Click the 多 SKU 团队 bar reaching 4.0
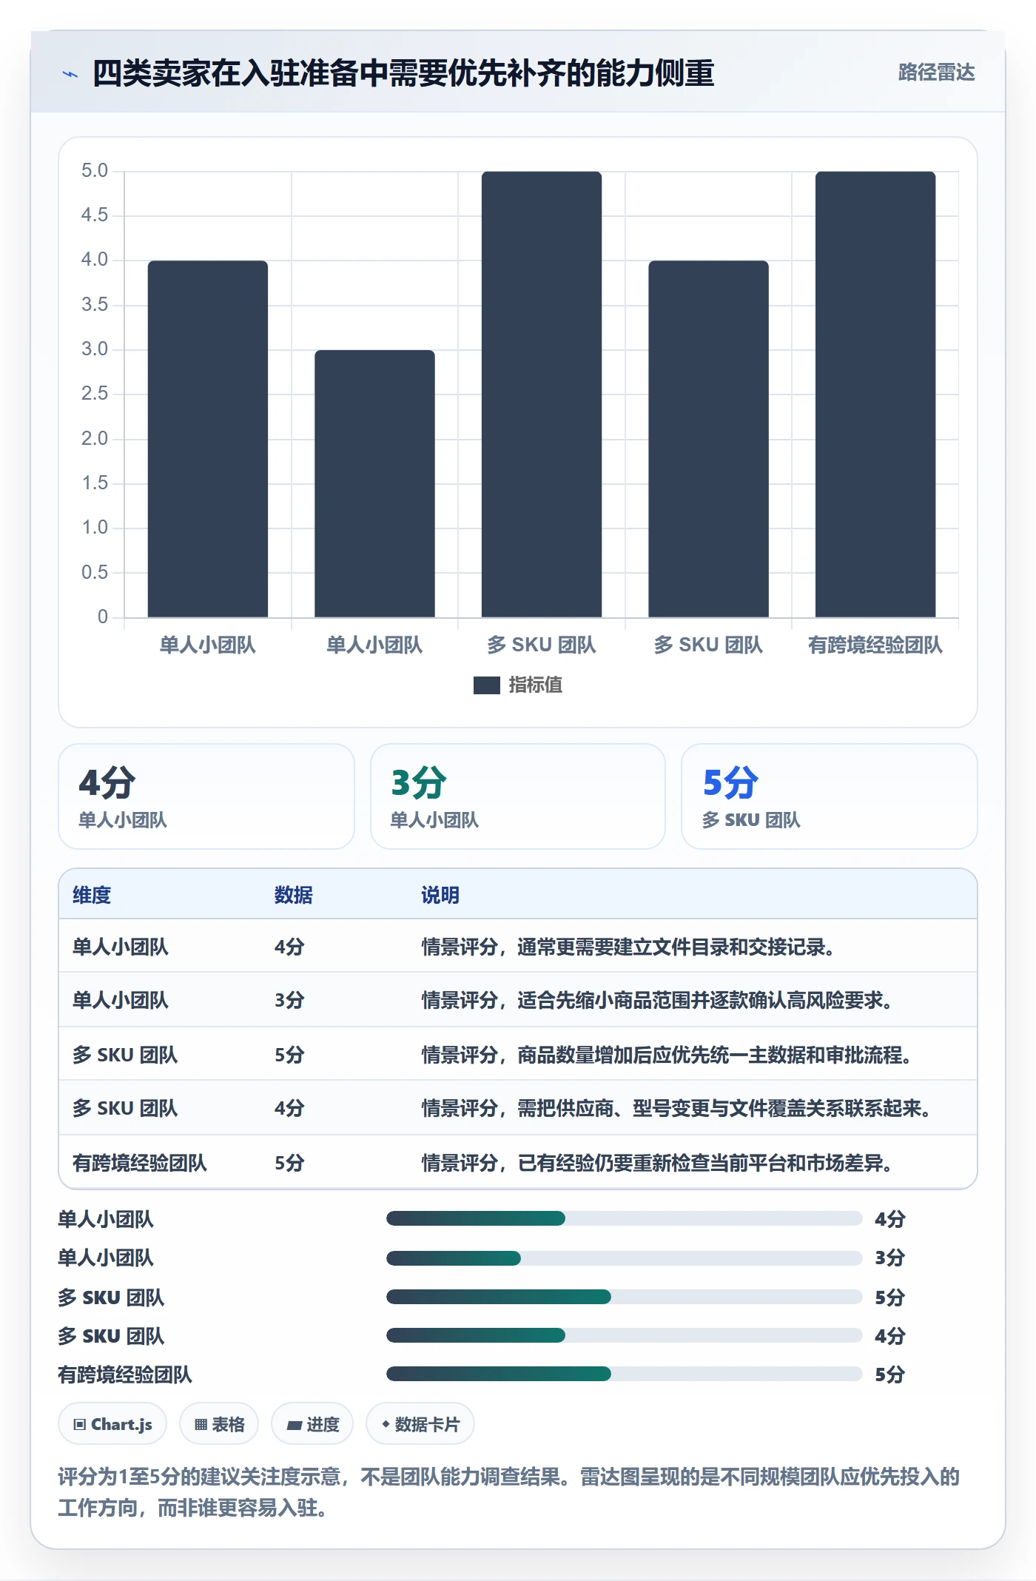Viewport: 1036px width, 1581px height. click(x=708, y=439)
